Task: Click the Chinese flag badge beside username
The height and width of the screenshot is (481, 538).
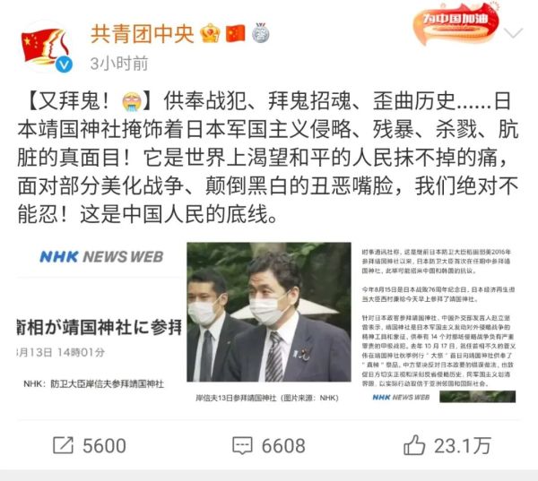Action: 235,34
